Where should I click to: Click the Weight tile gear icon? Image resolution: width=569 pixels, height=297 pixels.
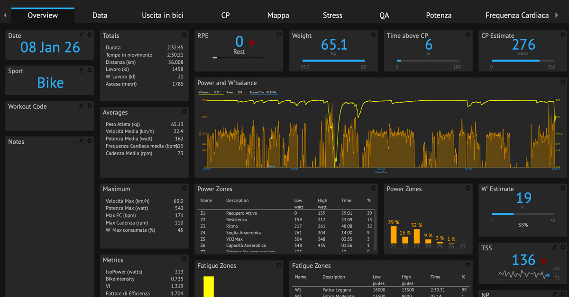pos(373,35)
